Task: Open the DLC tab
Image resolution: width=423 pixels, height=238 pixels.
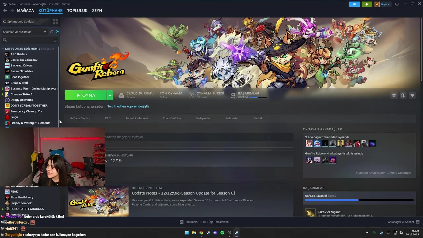Action: (x=108, y=118)
